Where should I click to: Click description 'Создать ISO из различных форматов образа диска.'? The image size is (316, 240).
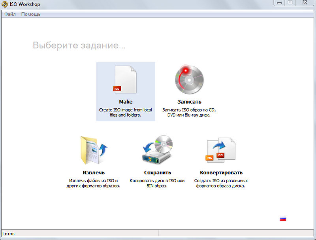click(x=221, y=183)
